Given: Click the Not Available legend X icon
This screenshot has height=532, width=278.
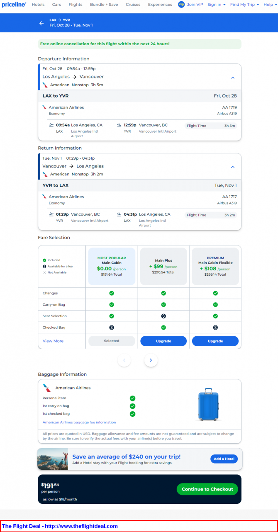Looking at the screenshot, I should [44, 272].
